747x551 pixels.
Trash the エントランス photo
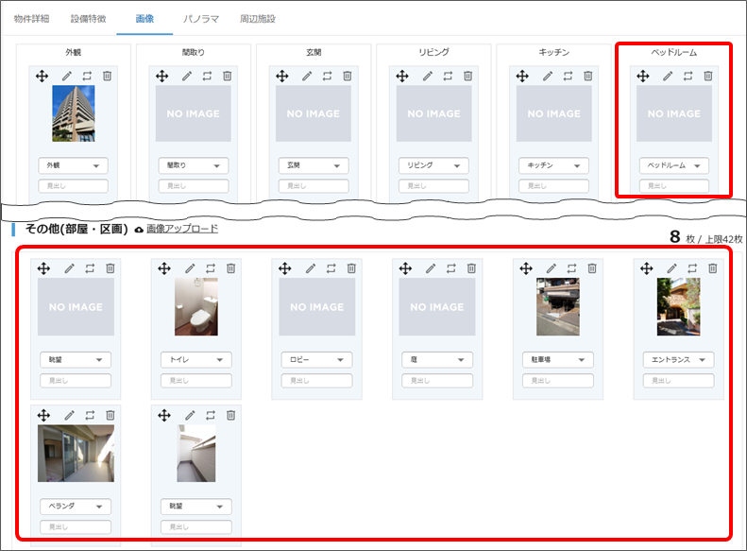[x=713, y=268]
